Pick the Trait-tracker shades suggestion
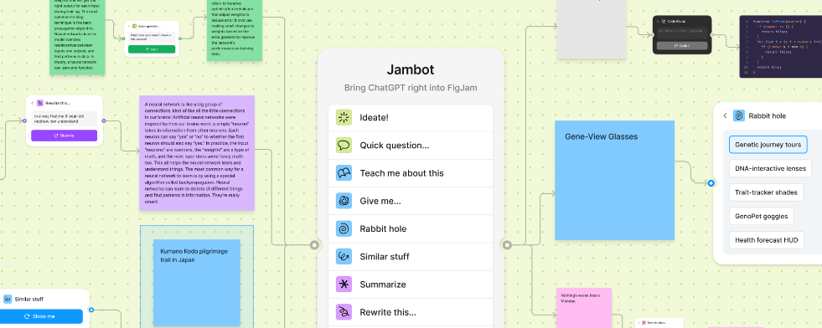 click(x=766, y=192)
